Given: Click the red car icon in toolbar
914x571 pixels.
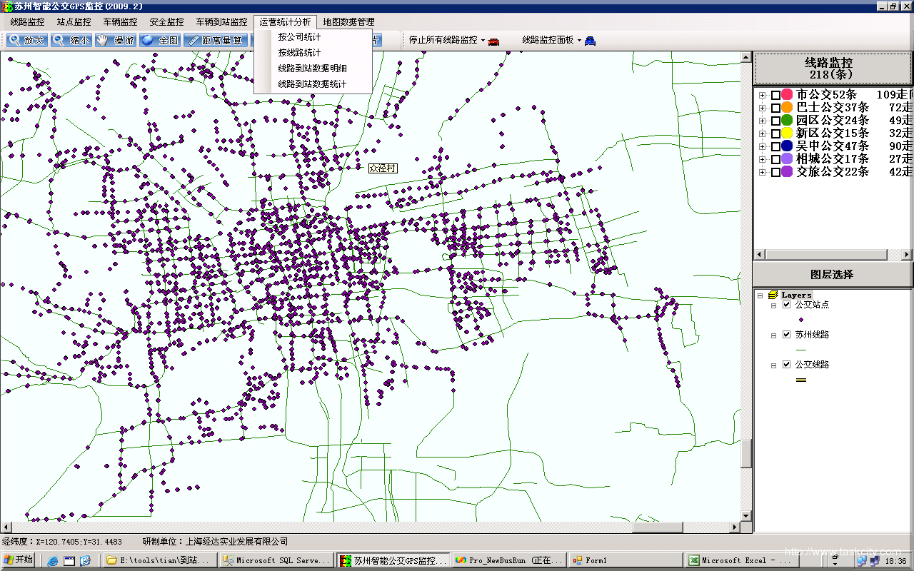Looking at the screenshot, I should [493, 41].
